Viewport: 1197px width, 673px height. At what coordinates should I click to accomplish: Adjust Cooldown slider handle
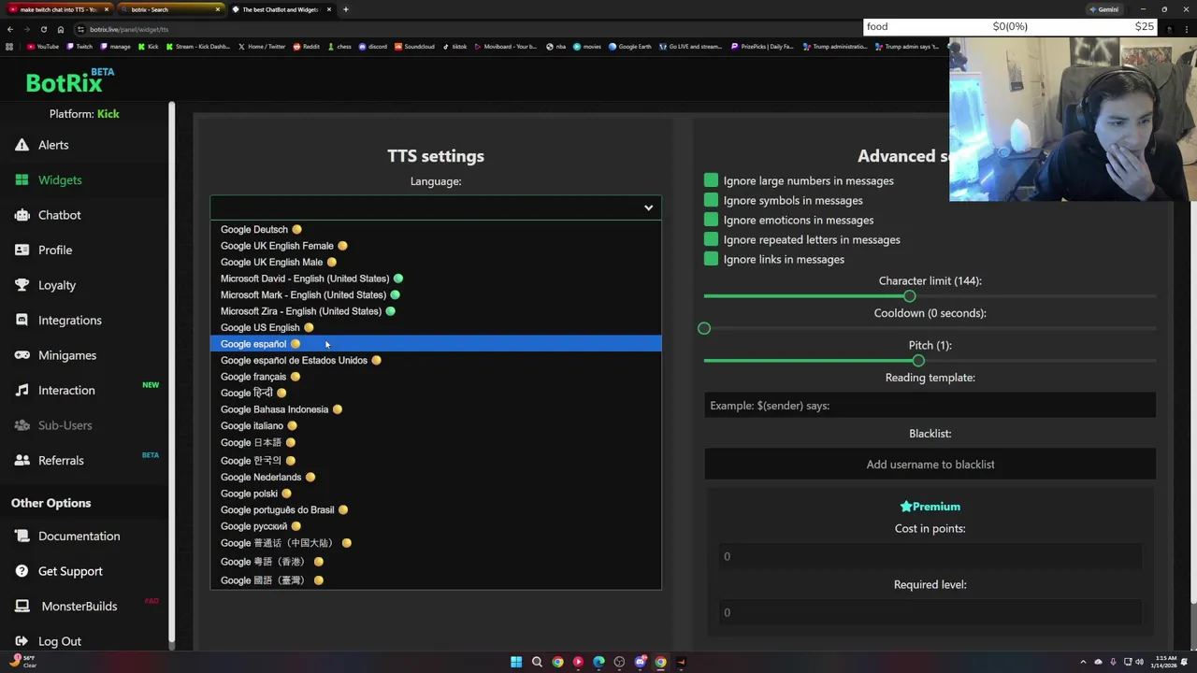(704, 329)
